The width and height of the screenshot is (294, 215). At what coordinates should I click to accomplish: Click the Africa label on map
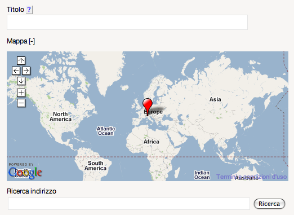(x=152, y=142)
